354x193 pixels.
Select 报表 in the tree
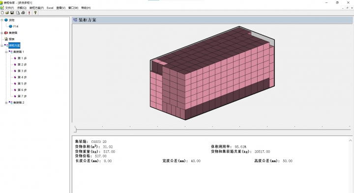(11, 39)
